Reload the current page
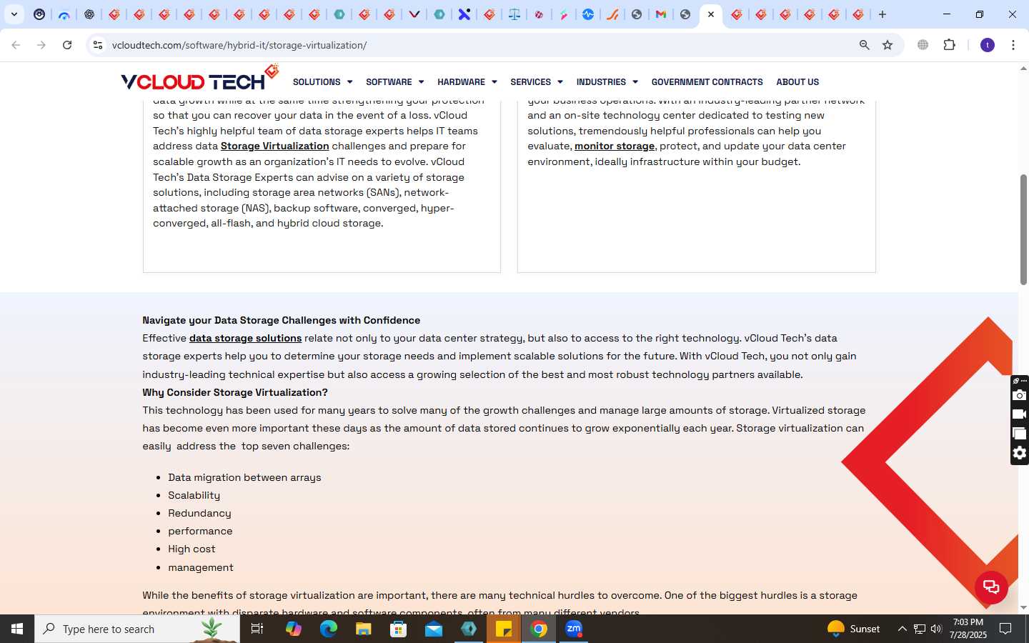Viewport: 1029px width, 643px height. pos(67,45)
